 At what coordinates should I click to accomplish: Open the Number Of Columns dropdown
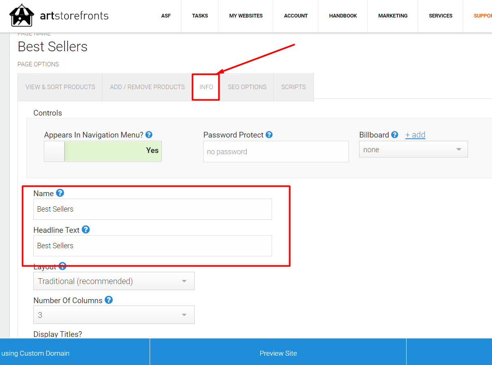114,315
